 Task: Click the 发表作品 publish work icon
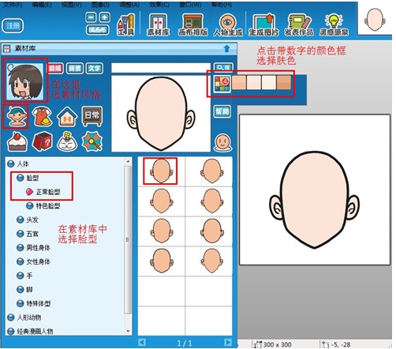tap(299, 25)
